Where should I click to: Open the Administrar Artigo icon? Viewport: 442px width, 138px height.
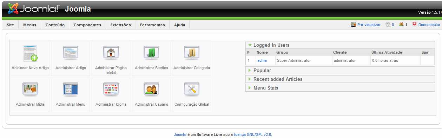(x=71, y=53)
